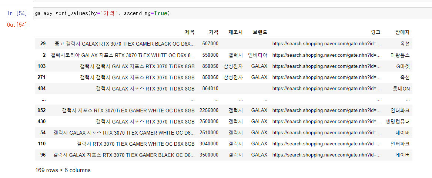Click seller 네이버 in row 54
This screenshot has width=432, height=178.
tap(402, 132)
